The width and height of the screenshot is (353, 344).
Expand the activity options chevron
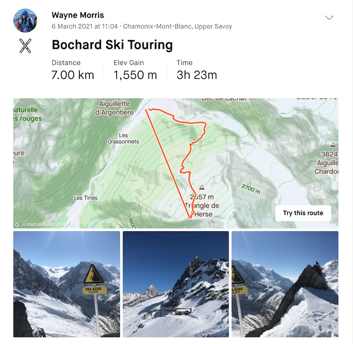(x=329, y=18)
